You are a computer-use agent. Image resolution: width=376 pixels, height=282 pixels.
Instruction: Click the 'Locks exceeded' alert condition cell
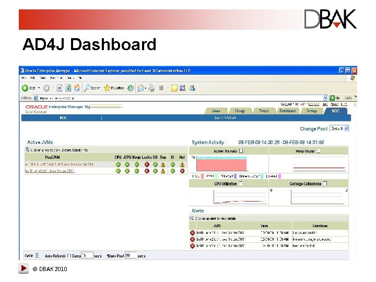[x=320, y=232]
